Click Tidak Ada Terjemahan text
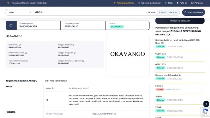Viewport: 210px width, 118px height. pyautogui.click(x=55, y=81)
